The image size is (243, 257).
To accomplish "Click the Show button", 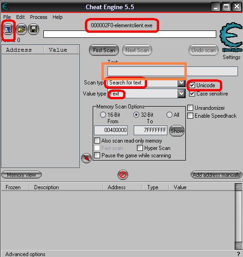I will tap(177, 131).
